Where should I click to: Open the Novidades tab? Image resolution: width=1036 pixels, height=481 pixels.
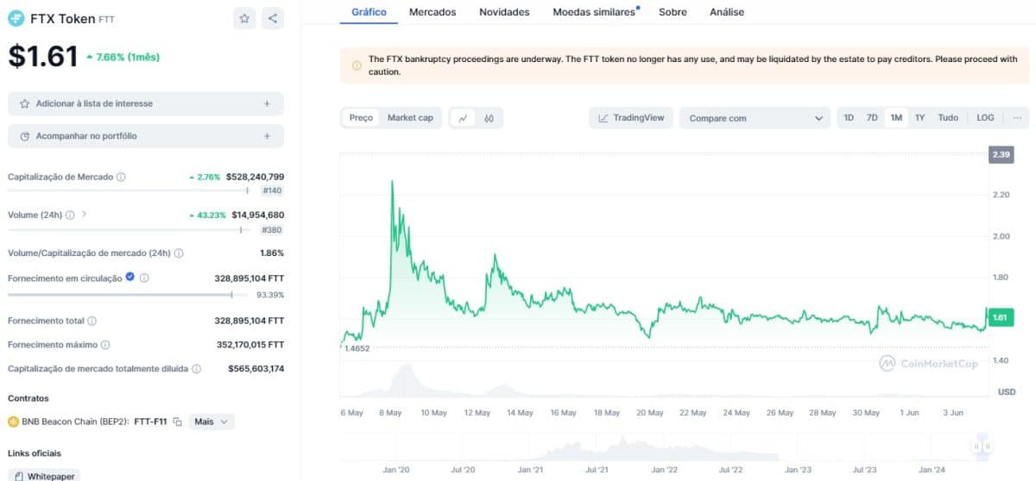pyautogui.click(x=505, y=12)
